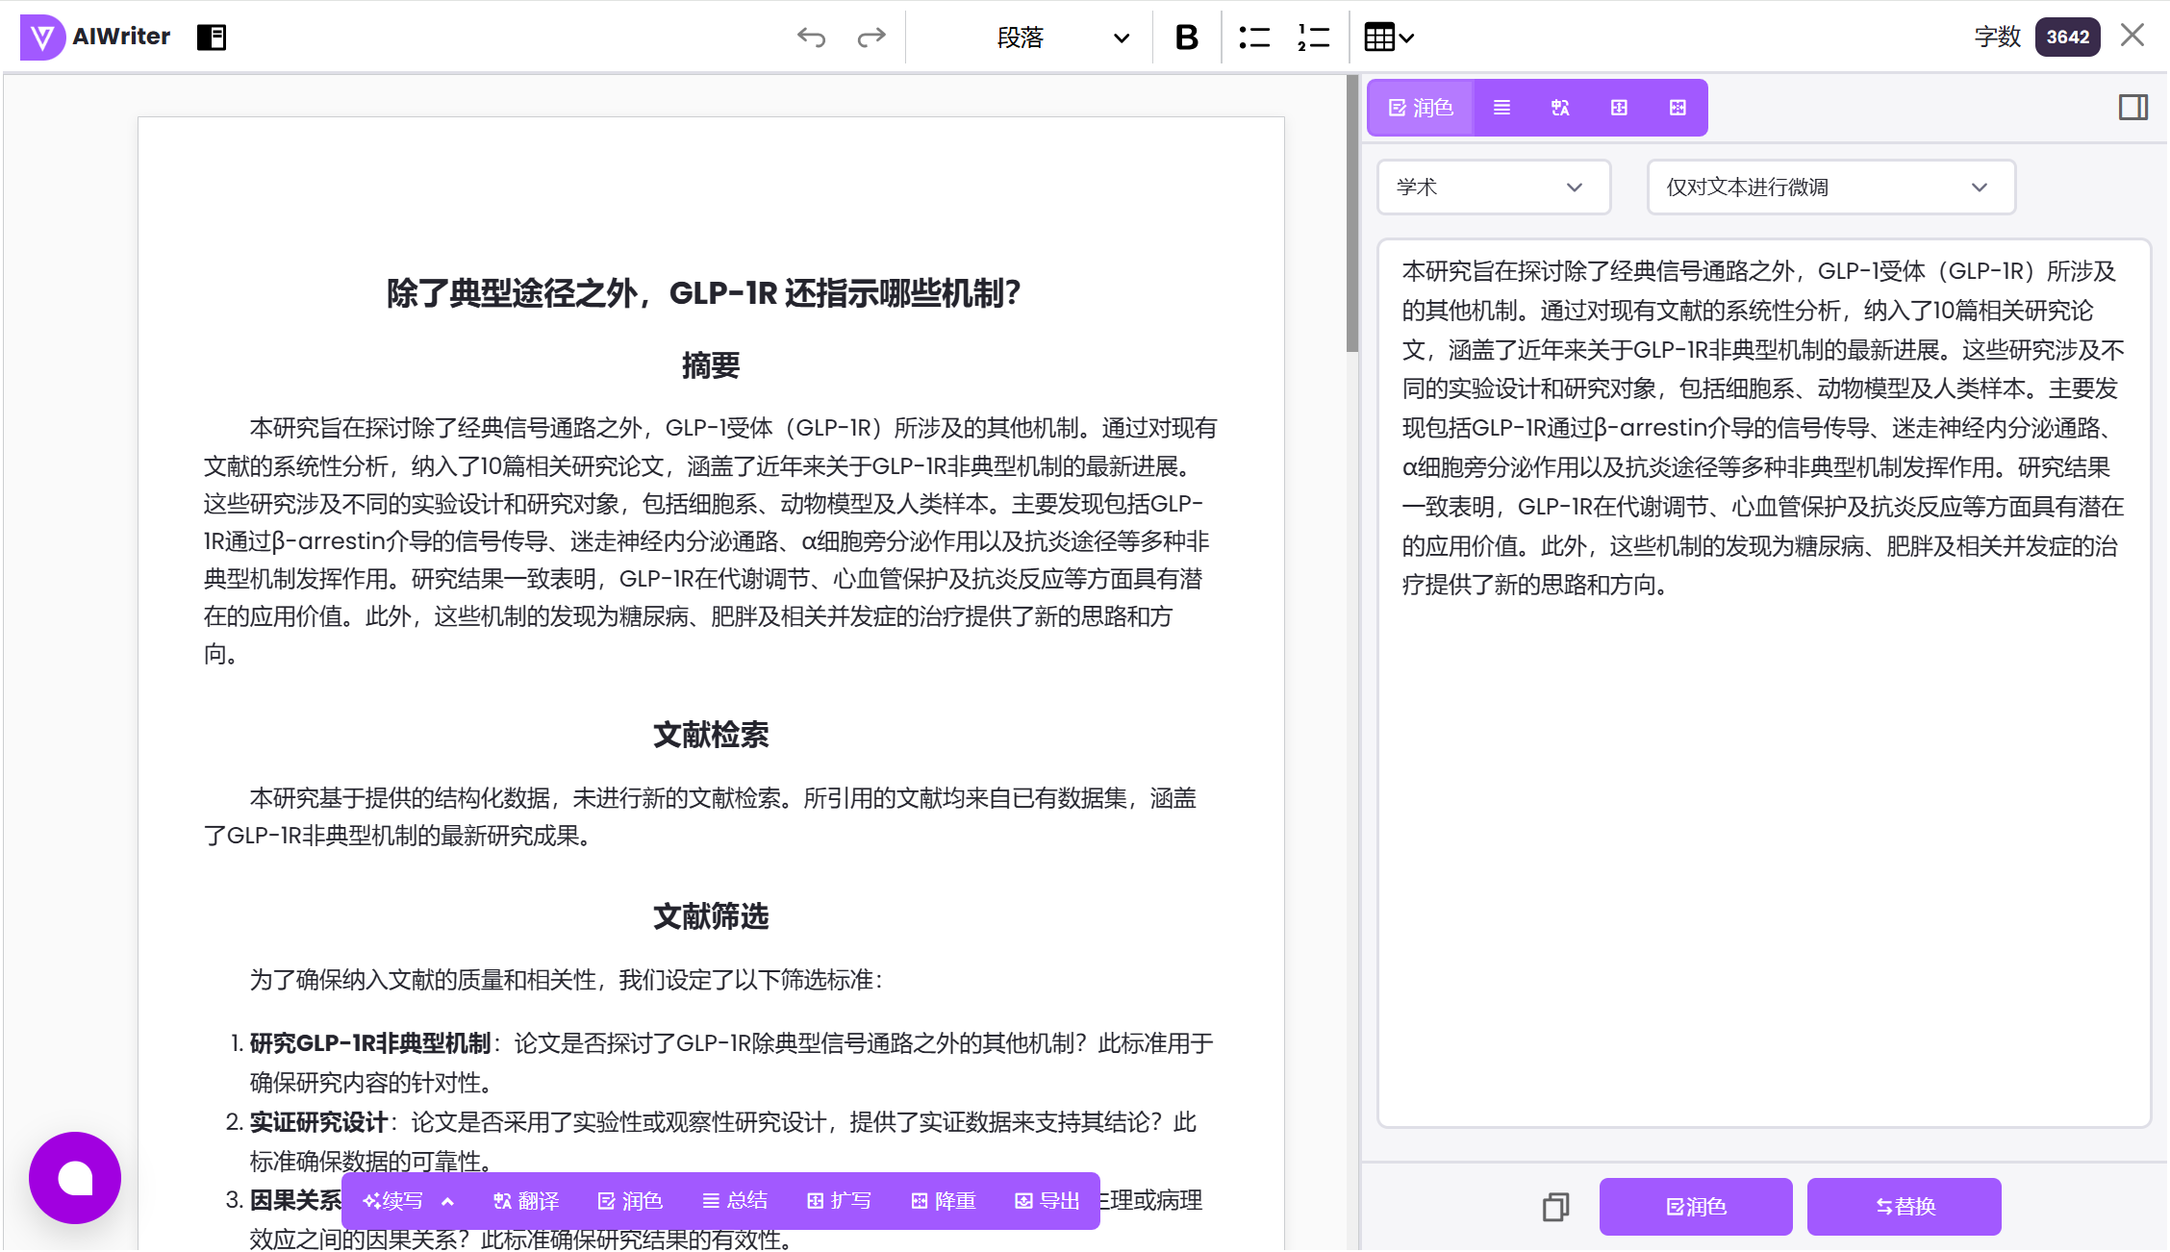Toggle bold formatting in the toolbar
Screen dimensions: 2170x1252
[1186, 38]
